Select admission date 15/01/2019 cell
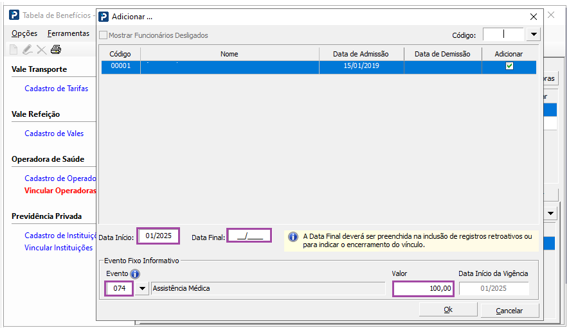569x328 pixels. pos(361,66)
